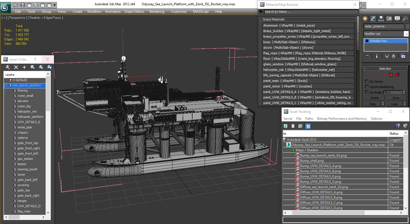410x224 pixels.
Task: Toggle Show End Result icon
Action: click(377, 56)
